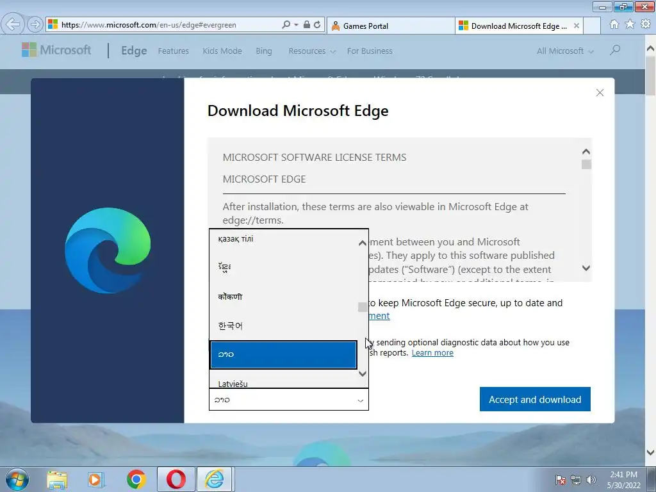This screenshot has width=656, height=492.
Task: Open Favorites star icon
Action: click(x=630, y=24)
